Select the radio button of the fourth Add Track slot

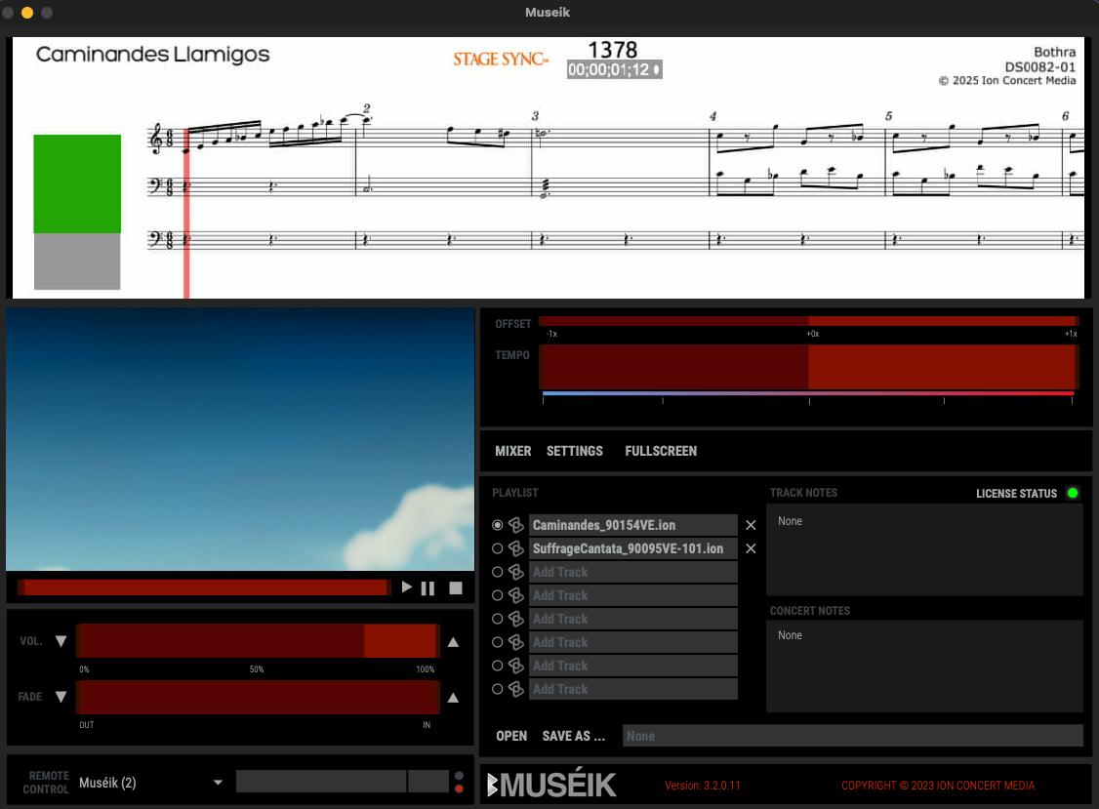[498, 642]
